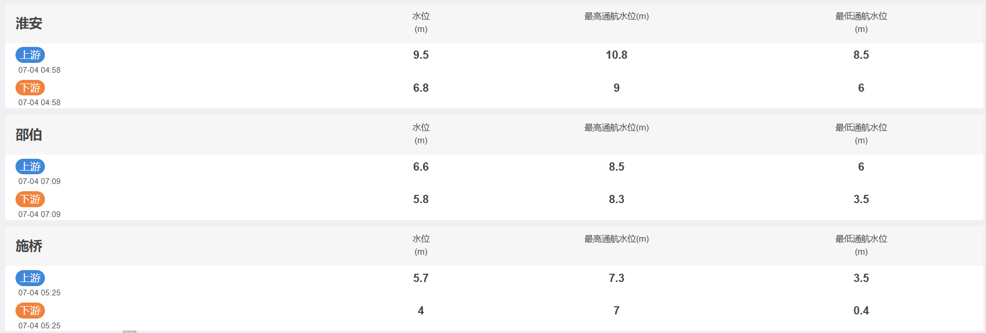Click 邵伯 downstream water level 5.8
This screenshot has height=333, width=986.
tap(421, 199)
